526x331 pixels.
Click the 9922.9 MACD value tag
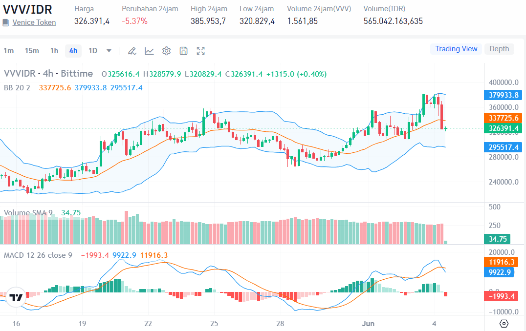(x=499, y=272)
